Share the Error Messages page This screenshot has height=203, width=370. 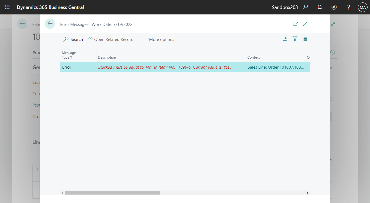tap(285, 39)
